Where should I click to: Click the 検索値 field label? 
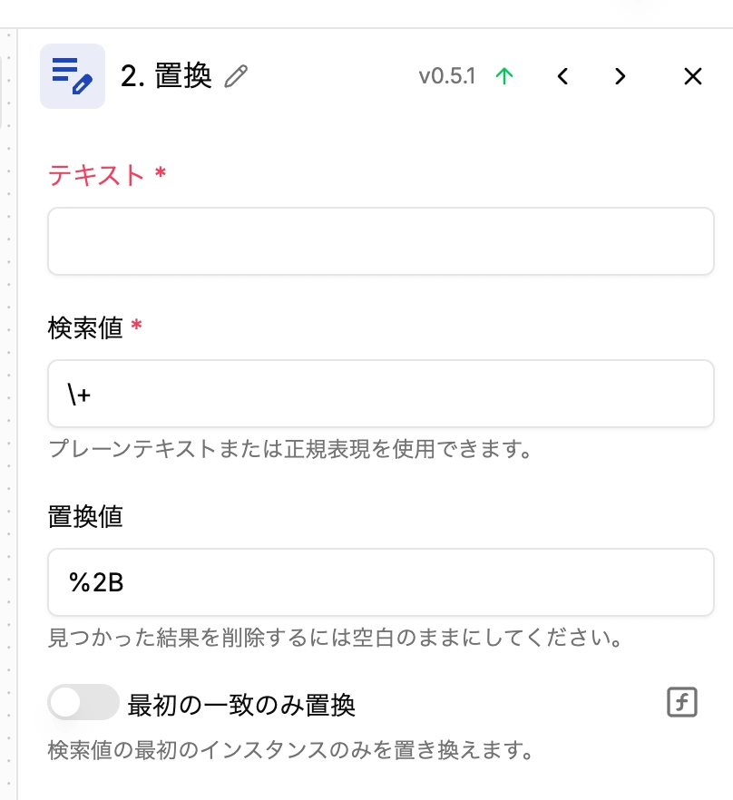pos(85,327)
